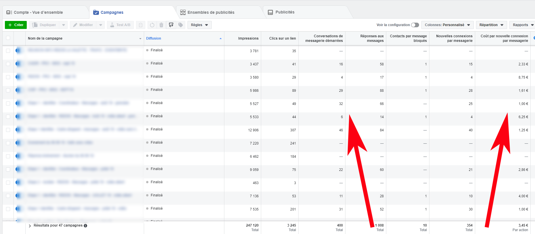Toggle campaign switch for 7 136 impressions row
This screenshot has width=535, height=234.
pyautogui.click(x=19, y=196)
